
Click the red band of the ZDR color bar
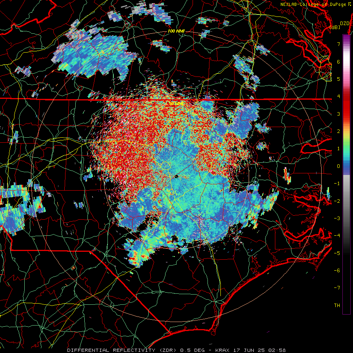pyautogui.click(x=346, y=108)
